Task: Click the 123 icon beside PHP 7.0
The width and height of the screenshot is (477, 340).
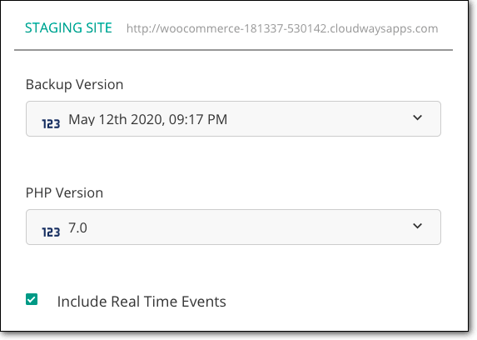Action: point(51,232)
